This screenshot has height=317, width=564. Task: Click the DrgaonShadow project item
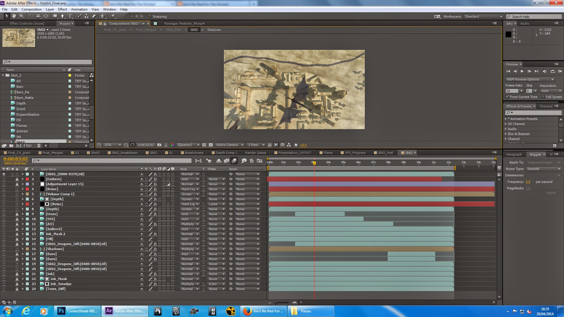coord(27,114)
